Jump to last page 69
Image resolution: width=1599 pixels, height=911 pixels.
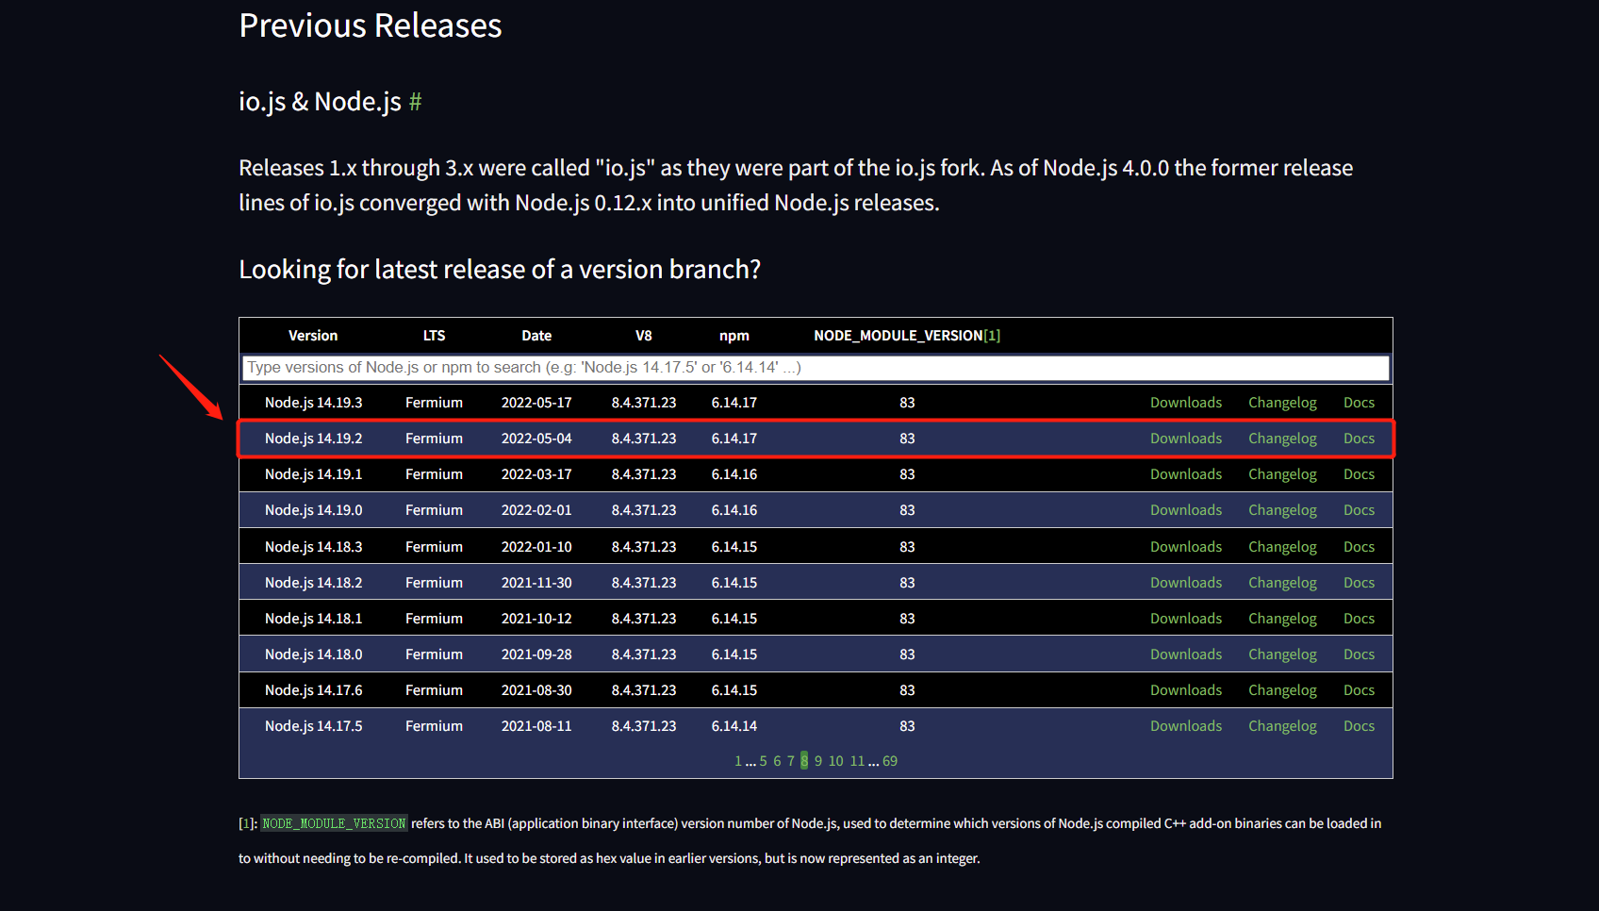coord(890,761)
